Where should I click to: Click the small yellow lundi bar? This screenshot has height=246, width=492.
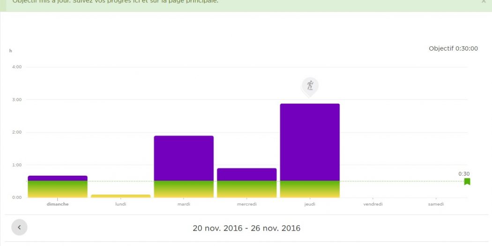tap(120, 196)
